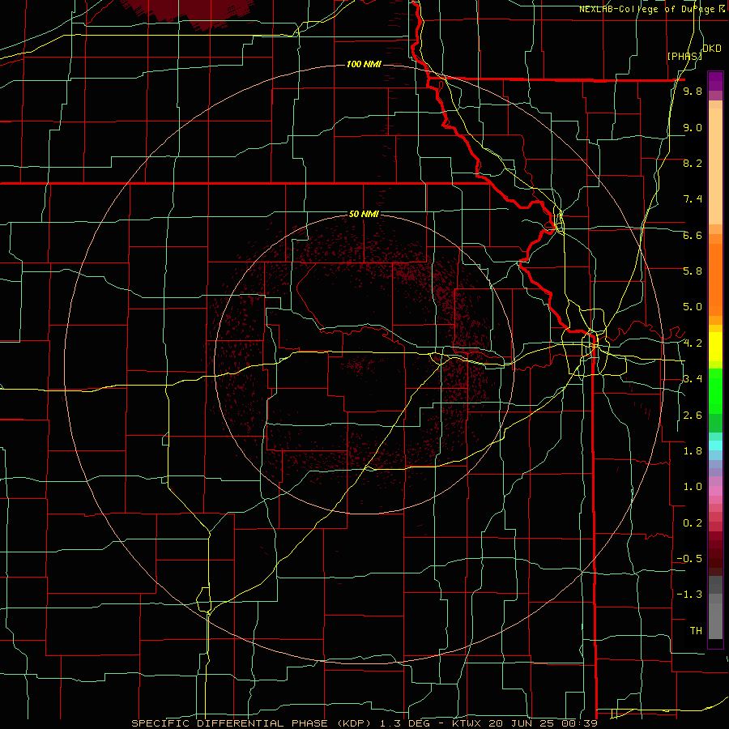729x729 pixels.
Task: Click the 9.0 scale value
Action: (693, 127)
